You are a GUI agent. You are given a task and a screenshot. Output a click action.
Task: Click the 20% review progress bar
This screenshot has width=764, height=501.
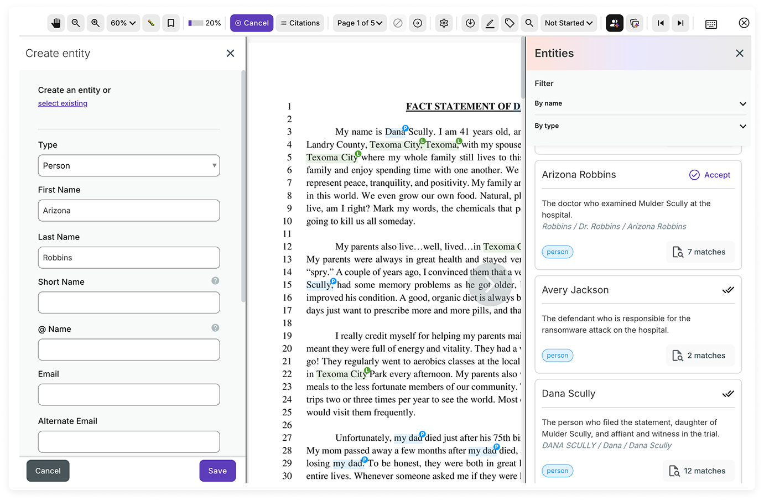pyautogui.click(x=205, y=23)
